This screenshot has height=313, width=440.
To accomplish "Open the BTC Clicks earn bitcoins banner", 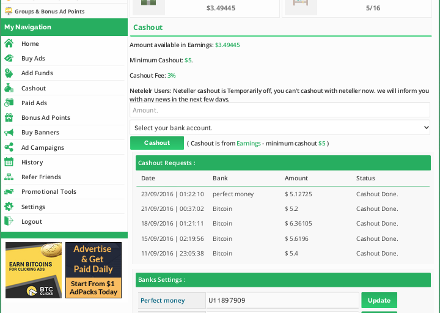I will pos(34,270).
